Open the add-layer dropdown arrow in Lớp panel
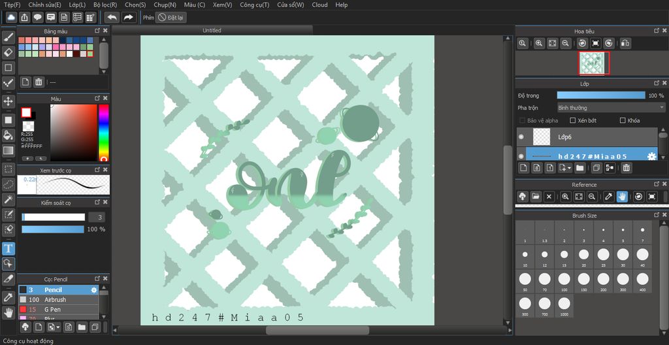The width and height of the screenshot is (669, 345). click(x=570, y=168)
